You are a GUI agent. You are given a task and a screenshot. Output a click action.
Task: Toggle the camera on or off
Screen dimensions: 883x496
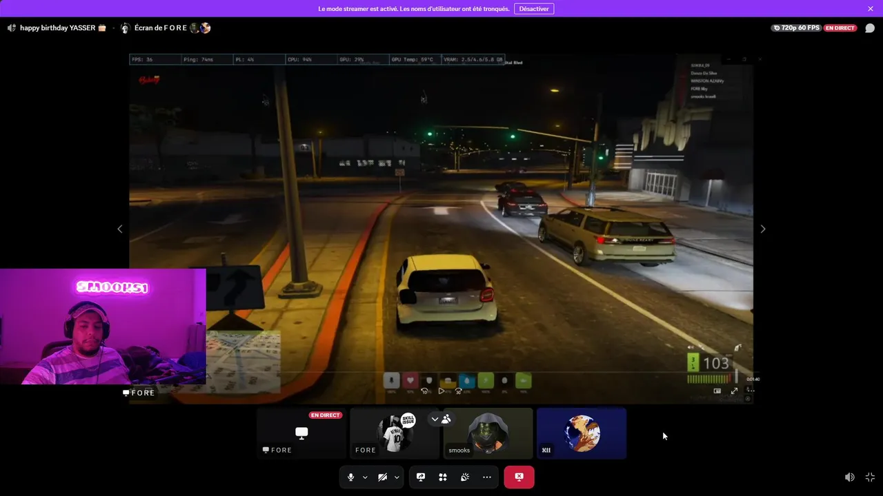coord(382,477)
